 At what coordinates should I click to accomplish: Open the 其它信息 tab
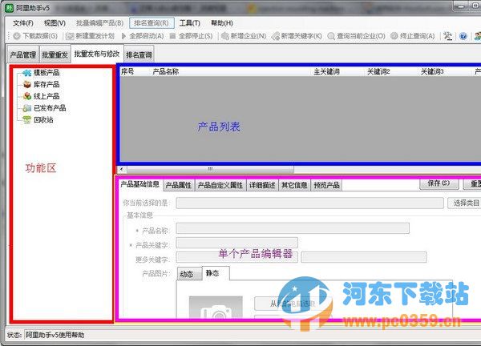294,185
